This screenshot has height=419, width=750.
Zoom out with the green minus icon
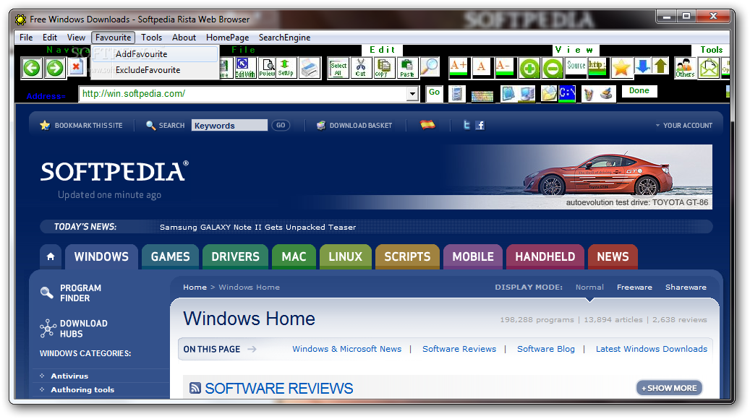pyautogui.click(x=553, y=69)
